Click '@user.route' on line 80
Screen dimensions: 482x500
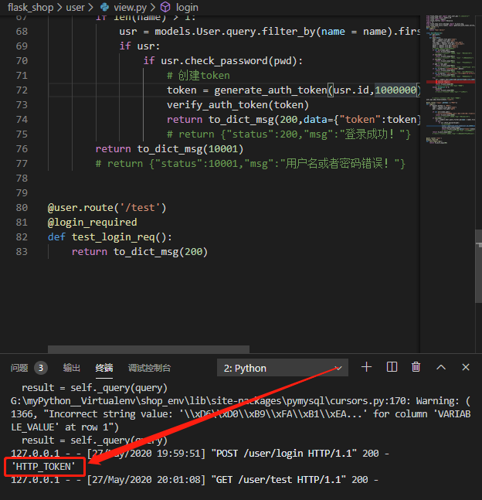pyautogui.click(x=80, y=208)
